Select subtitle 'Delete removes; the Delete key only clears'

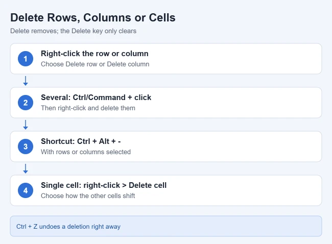(x=73, y=31)
